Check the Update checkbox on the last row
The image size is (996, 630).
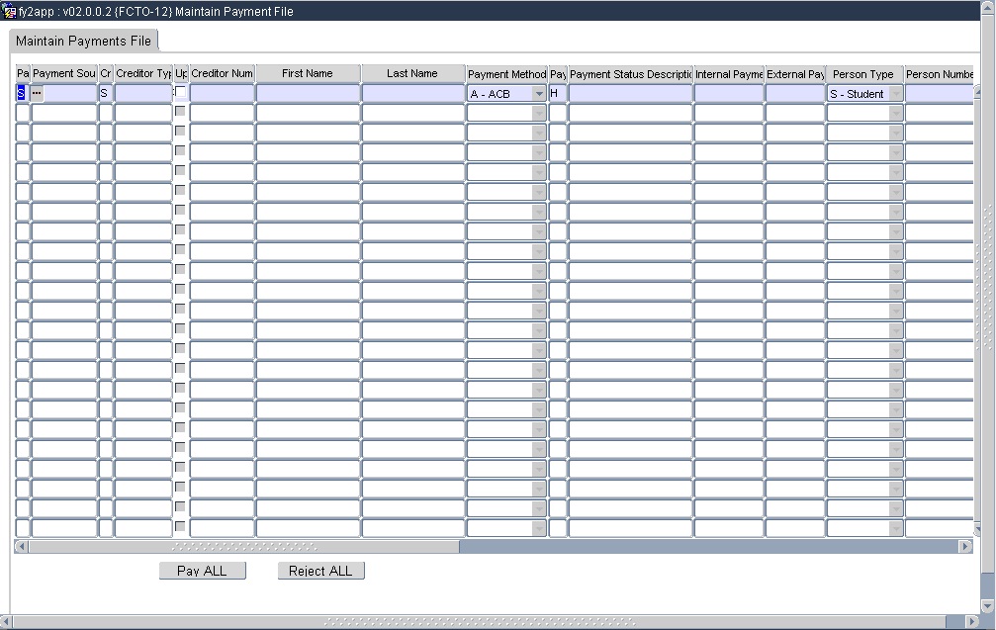179,526
